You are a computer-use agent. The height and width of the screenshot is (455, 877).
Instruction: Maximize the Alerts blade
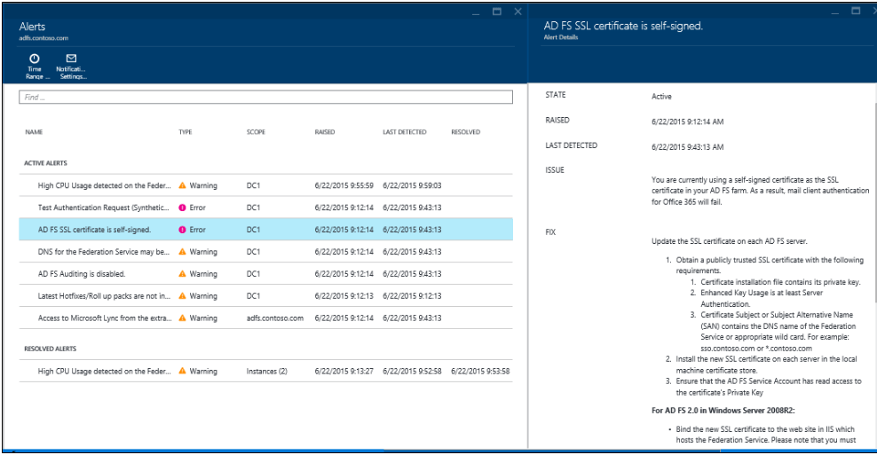497,12
